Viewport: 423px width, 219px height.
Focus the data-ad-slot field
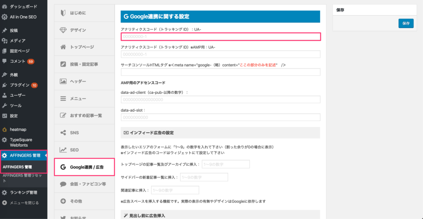pyautogui.click(x=221, y=117)
